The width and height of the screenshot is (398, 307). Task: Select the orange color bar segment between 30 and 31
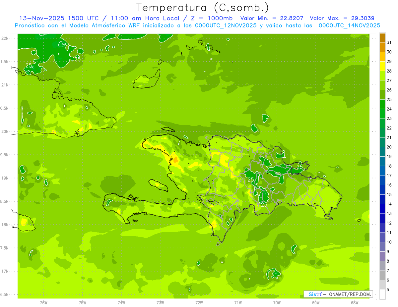pos(382,47)
